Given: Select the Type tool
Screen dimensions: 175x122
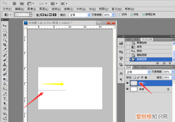Looking at the screenshot, I should tap(5, 99).
